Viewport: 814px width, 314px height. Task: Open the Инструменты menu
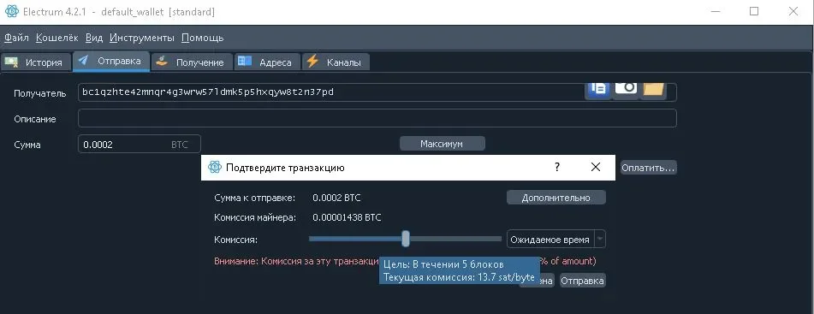(x=142, y=38)
